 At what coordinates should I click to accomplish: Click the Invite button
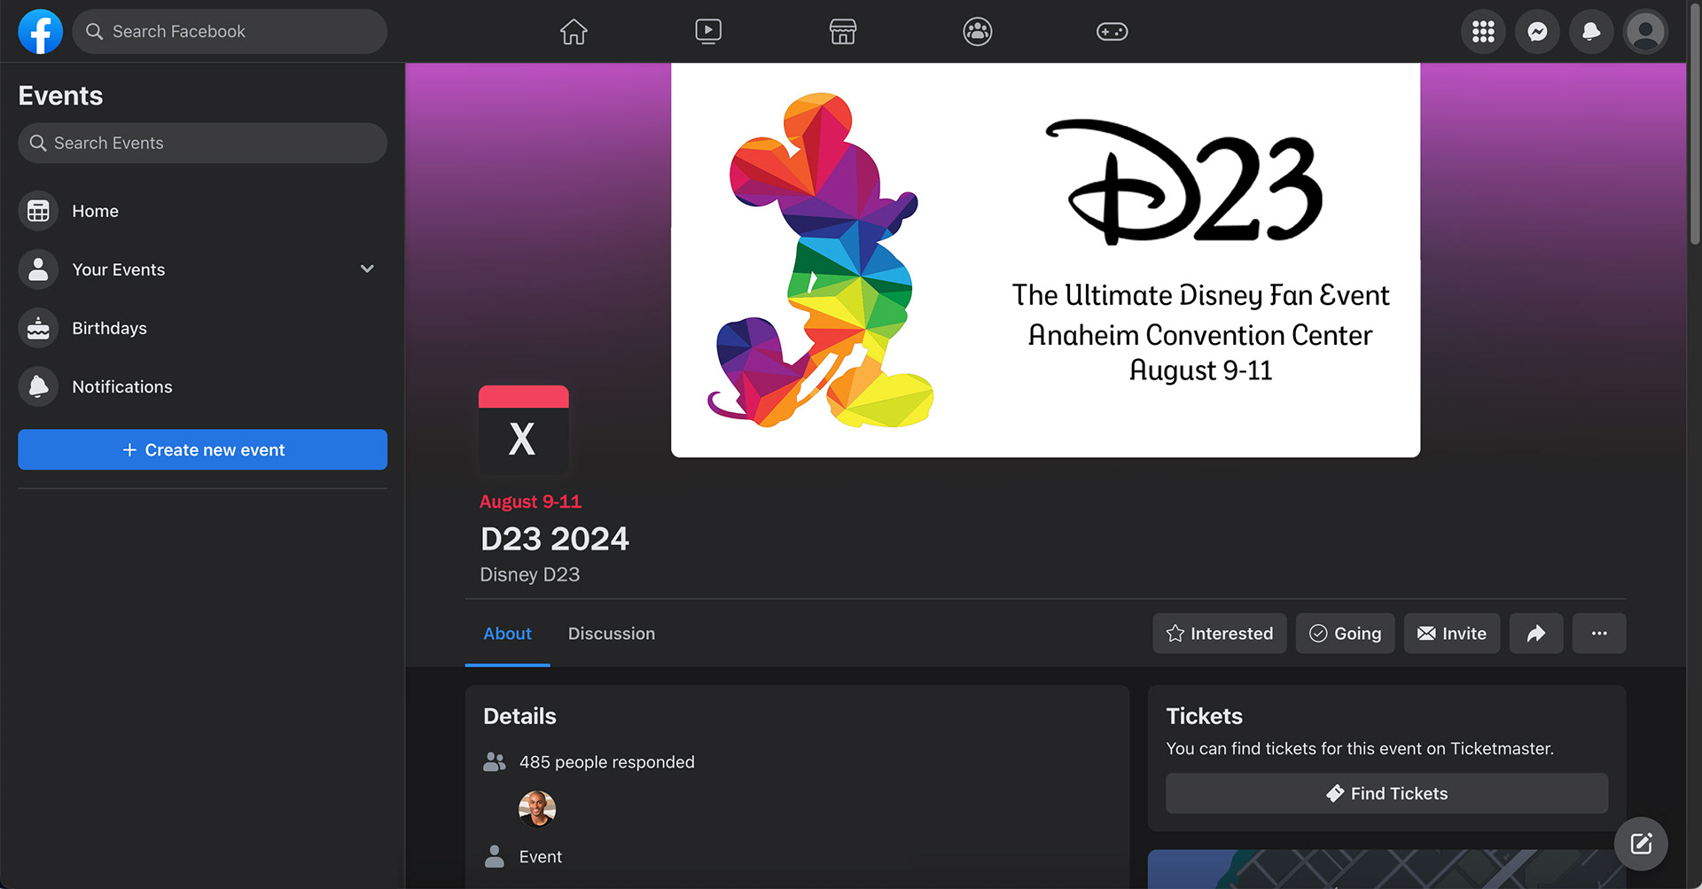[x=1452, y=634]
